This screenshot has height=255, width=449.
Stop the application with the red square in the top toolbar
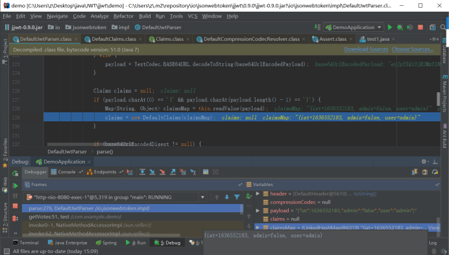[x=420, y=27]
